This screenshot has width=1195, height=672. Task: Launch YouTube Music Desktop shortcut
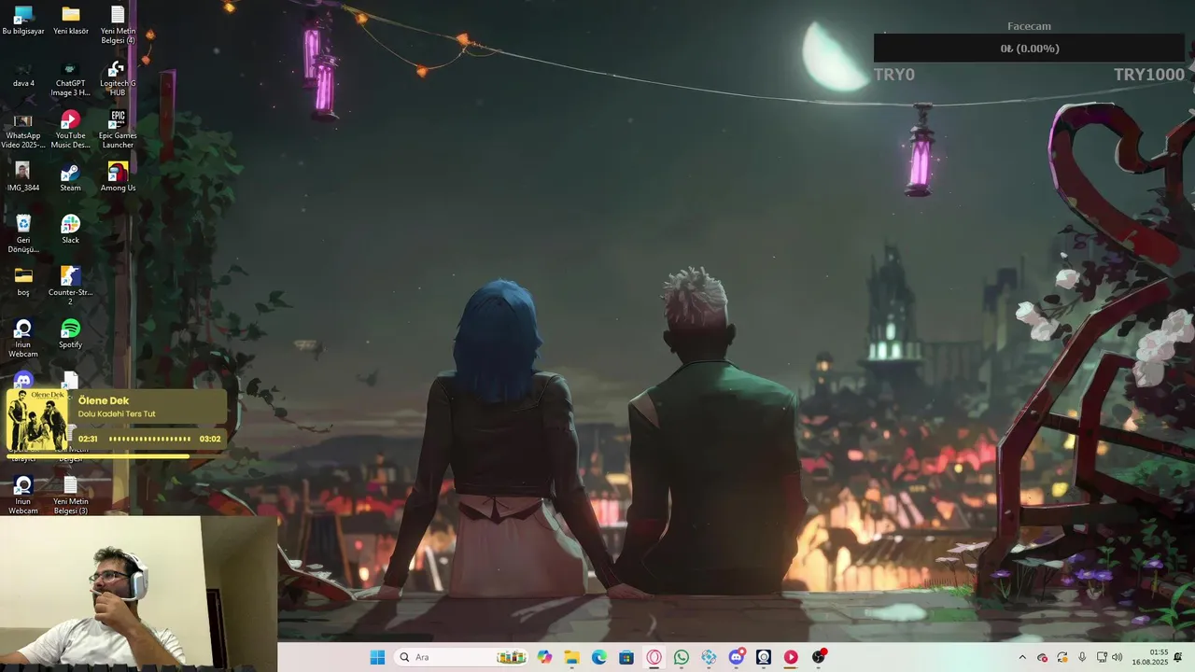pyautogui.click(x=71, y=131)
